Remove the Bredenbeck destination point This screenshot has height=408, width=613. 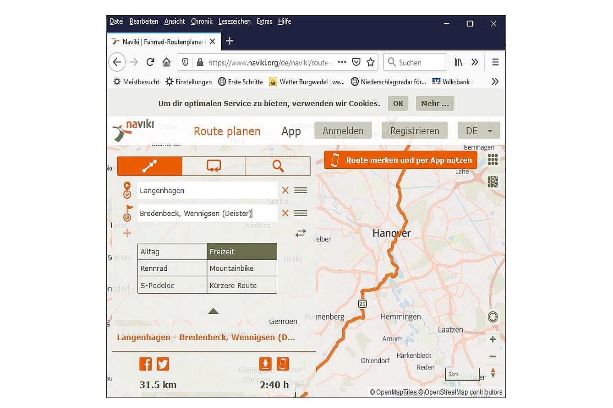point(285,213)
